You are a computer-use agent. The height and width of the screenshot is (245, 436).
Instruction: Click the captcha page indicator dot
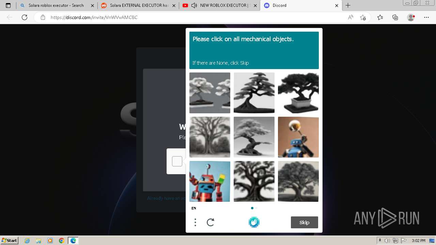point(252,208)
